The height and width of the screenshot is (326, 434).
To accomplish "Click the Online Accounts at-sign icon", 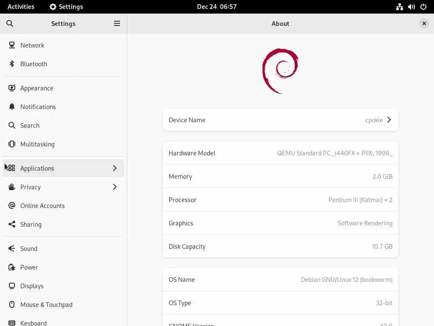I will [11, 205].
